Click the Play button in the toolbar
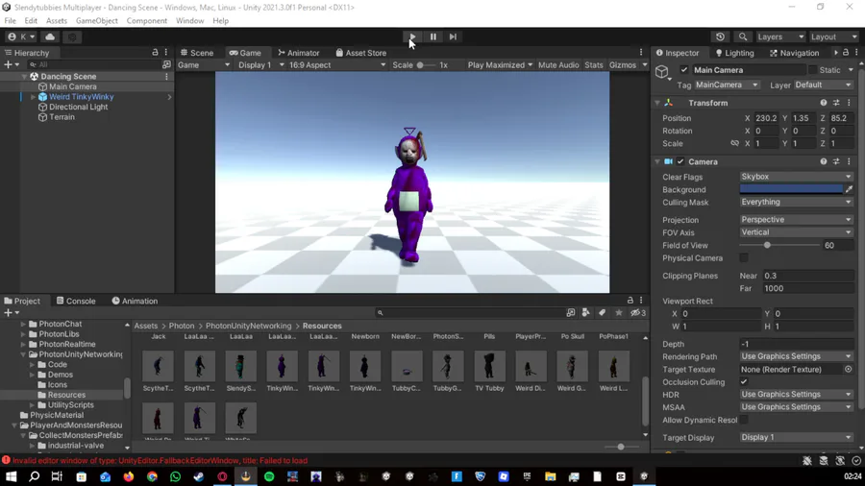865x486 pixels. click(x=412, y=36)
